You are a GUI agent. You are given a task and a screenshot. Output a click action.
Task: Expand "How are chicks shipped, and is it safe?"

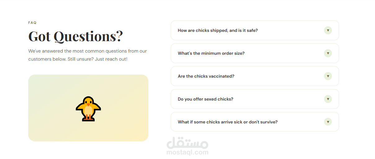pos(218,30)
